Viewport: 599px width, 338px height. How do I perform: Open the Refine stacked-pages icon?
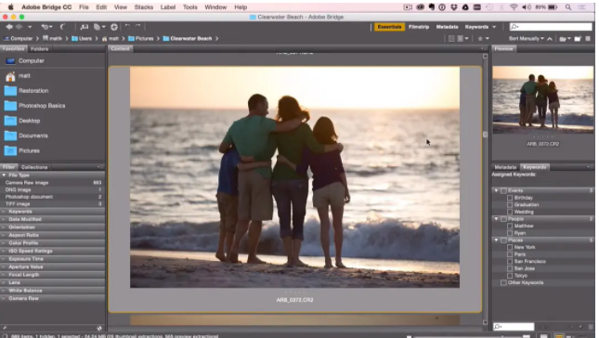[x=98, y=27]
